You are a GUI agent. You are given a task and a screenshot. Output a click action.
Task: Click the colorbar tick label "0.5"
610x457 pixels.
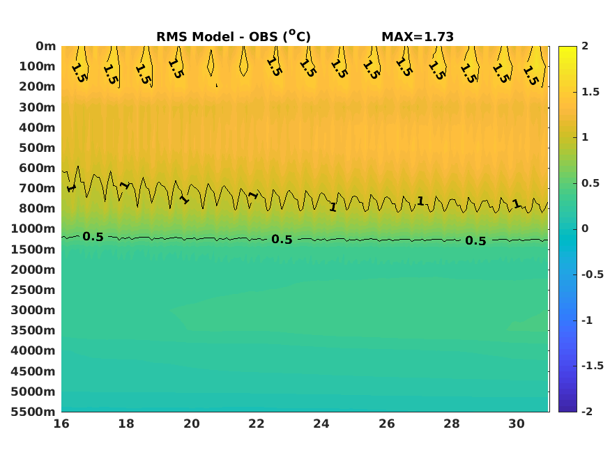[590, 183]
